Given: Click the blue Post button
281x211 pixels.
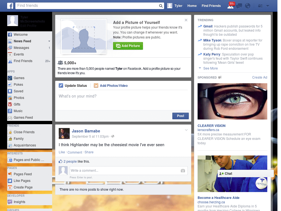Looking at the screenshot, I should [x=181, y=116].
